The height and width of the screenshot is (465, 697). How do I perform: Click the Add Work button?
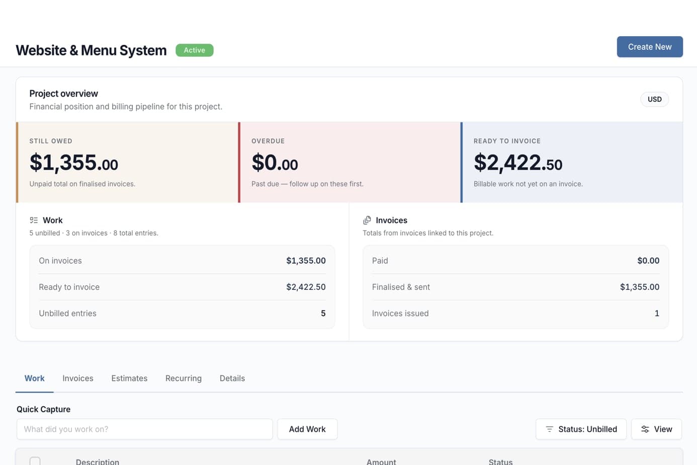click(307, 429)
